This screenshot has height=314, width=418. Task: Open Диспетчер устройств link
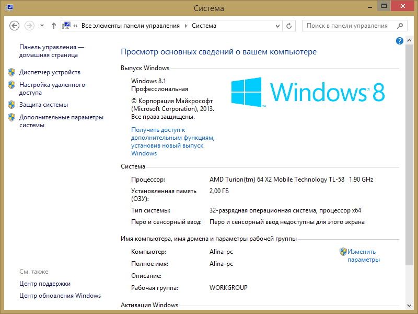[x=50, y=72]
